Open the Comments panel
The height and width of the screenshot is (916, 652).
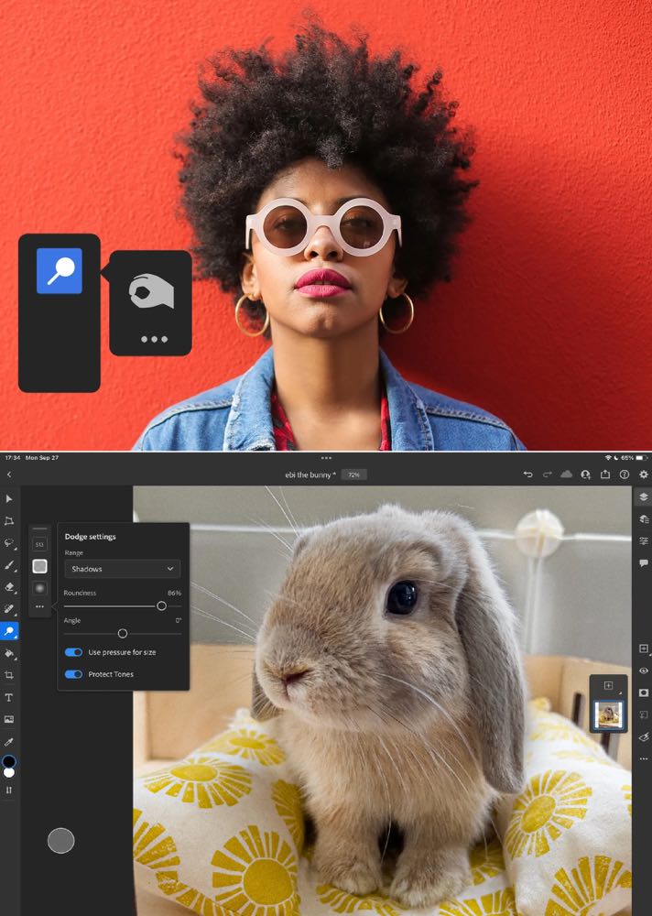[644, 563]
